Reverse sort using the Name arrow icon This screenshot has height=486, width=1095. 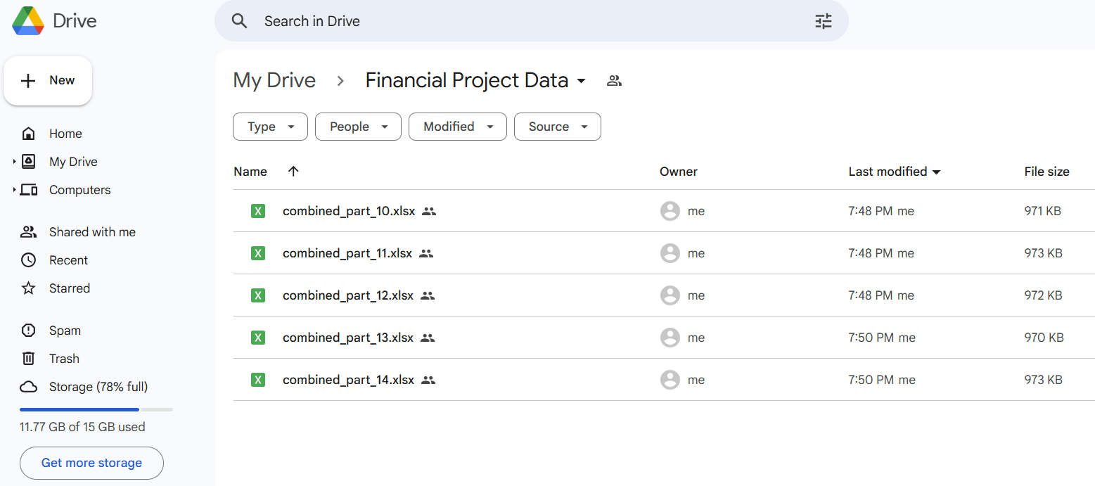pyautogui.click(x=293, y=172)
